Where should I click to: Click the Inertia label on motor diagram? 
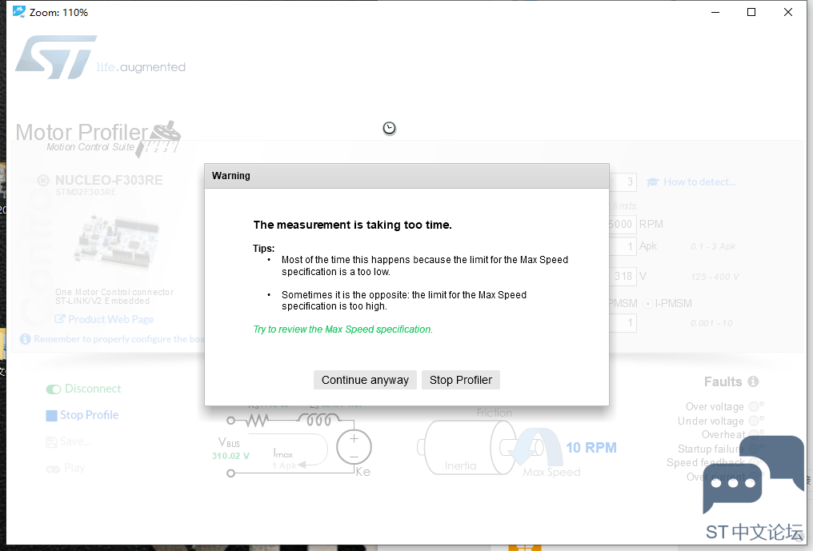coord(460,466)
